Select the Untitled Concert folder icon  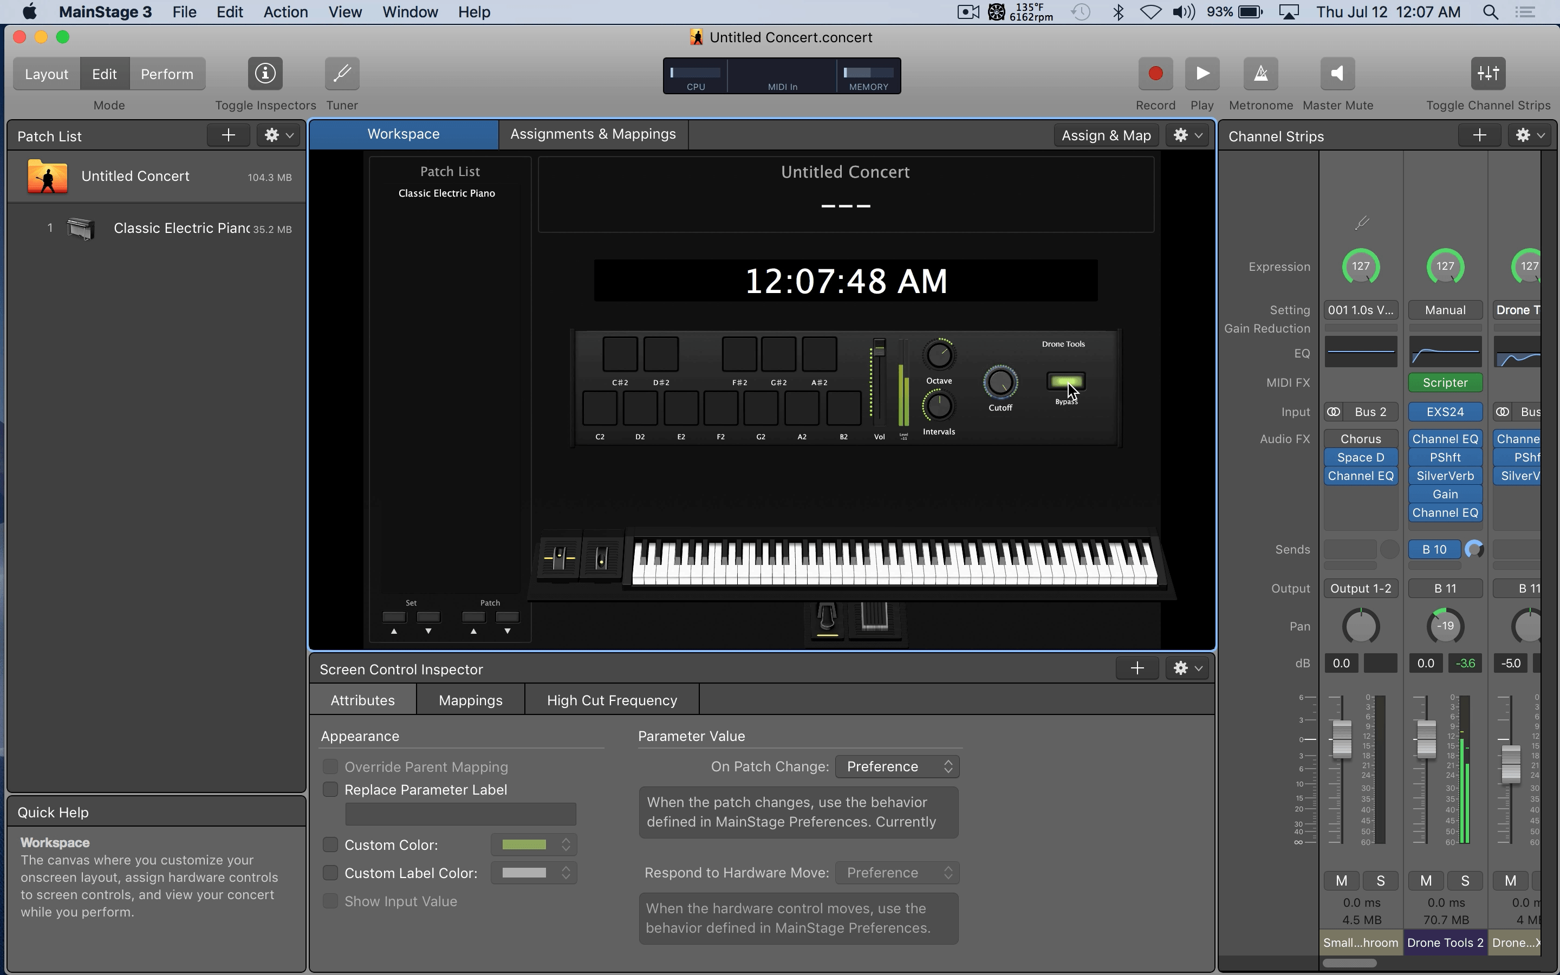coord(48,176)
